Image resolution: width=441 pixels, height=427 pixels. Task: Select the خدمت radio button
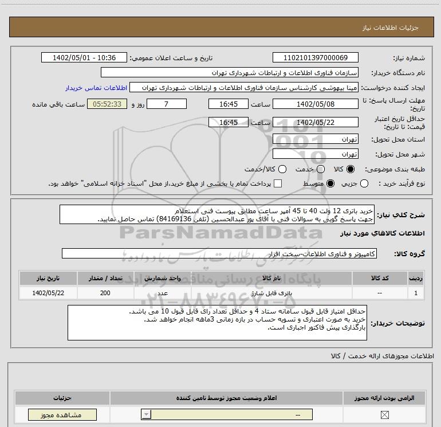click(x=321, y=169)
